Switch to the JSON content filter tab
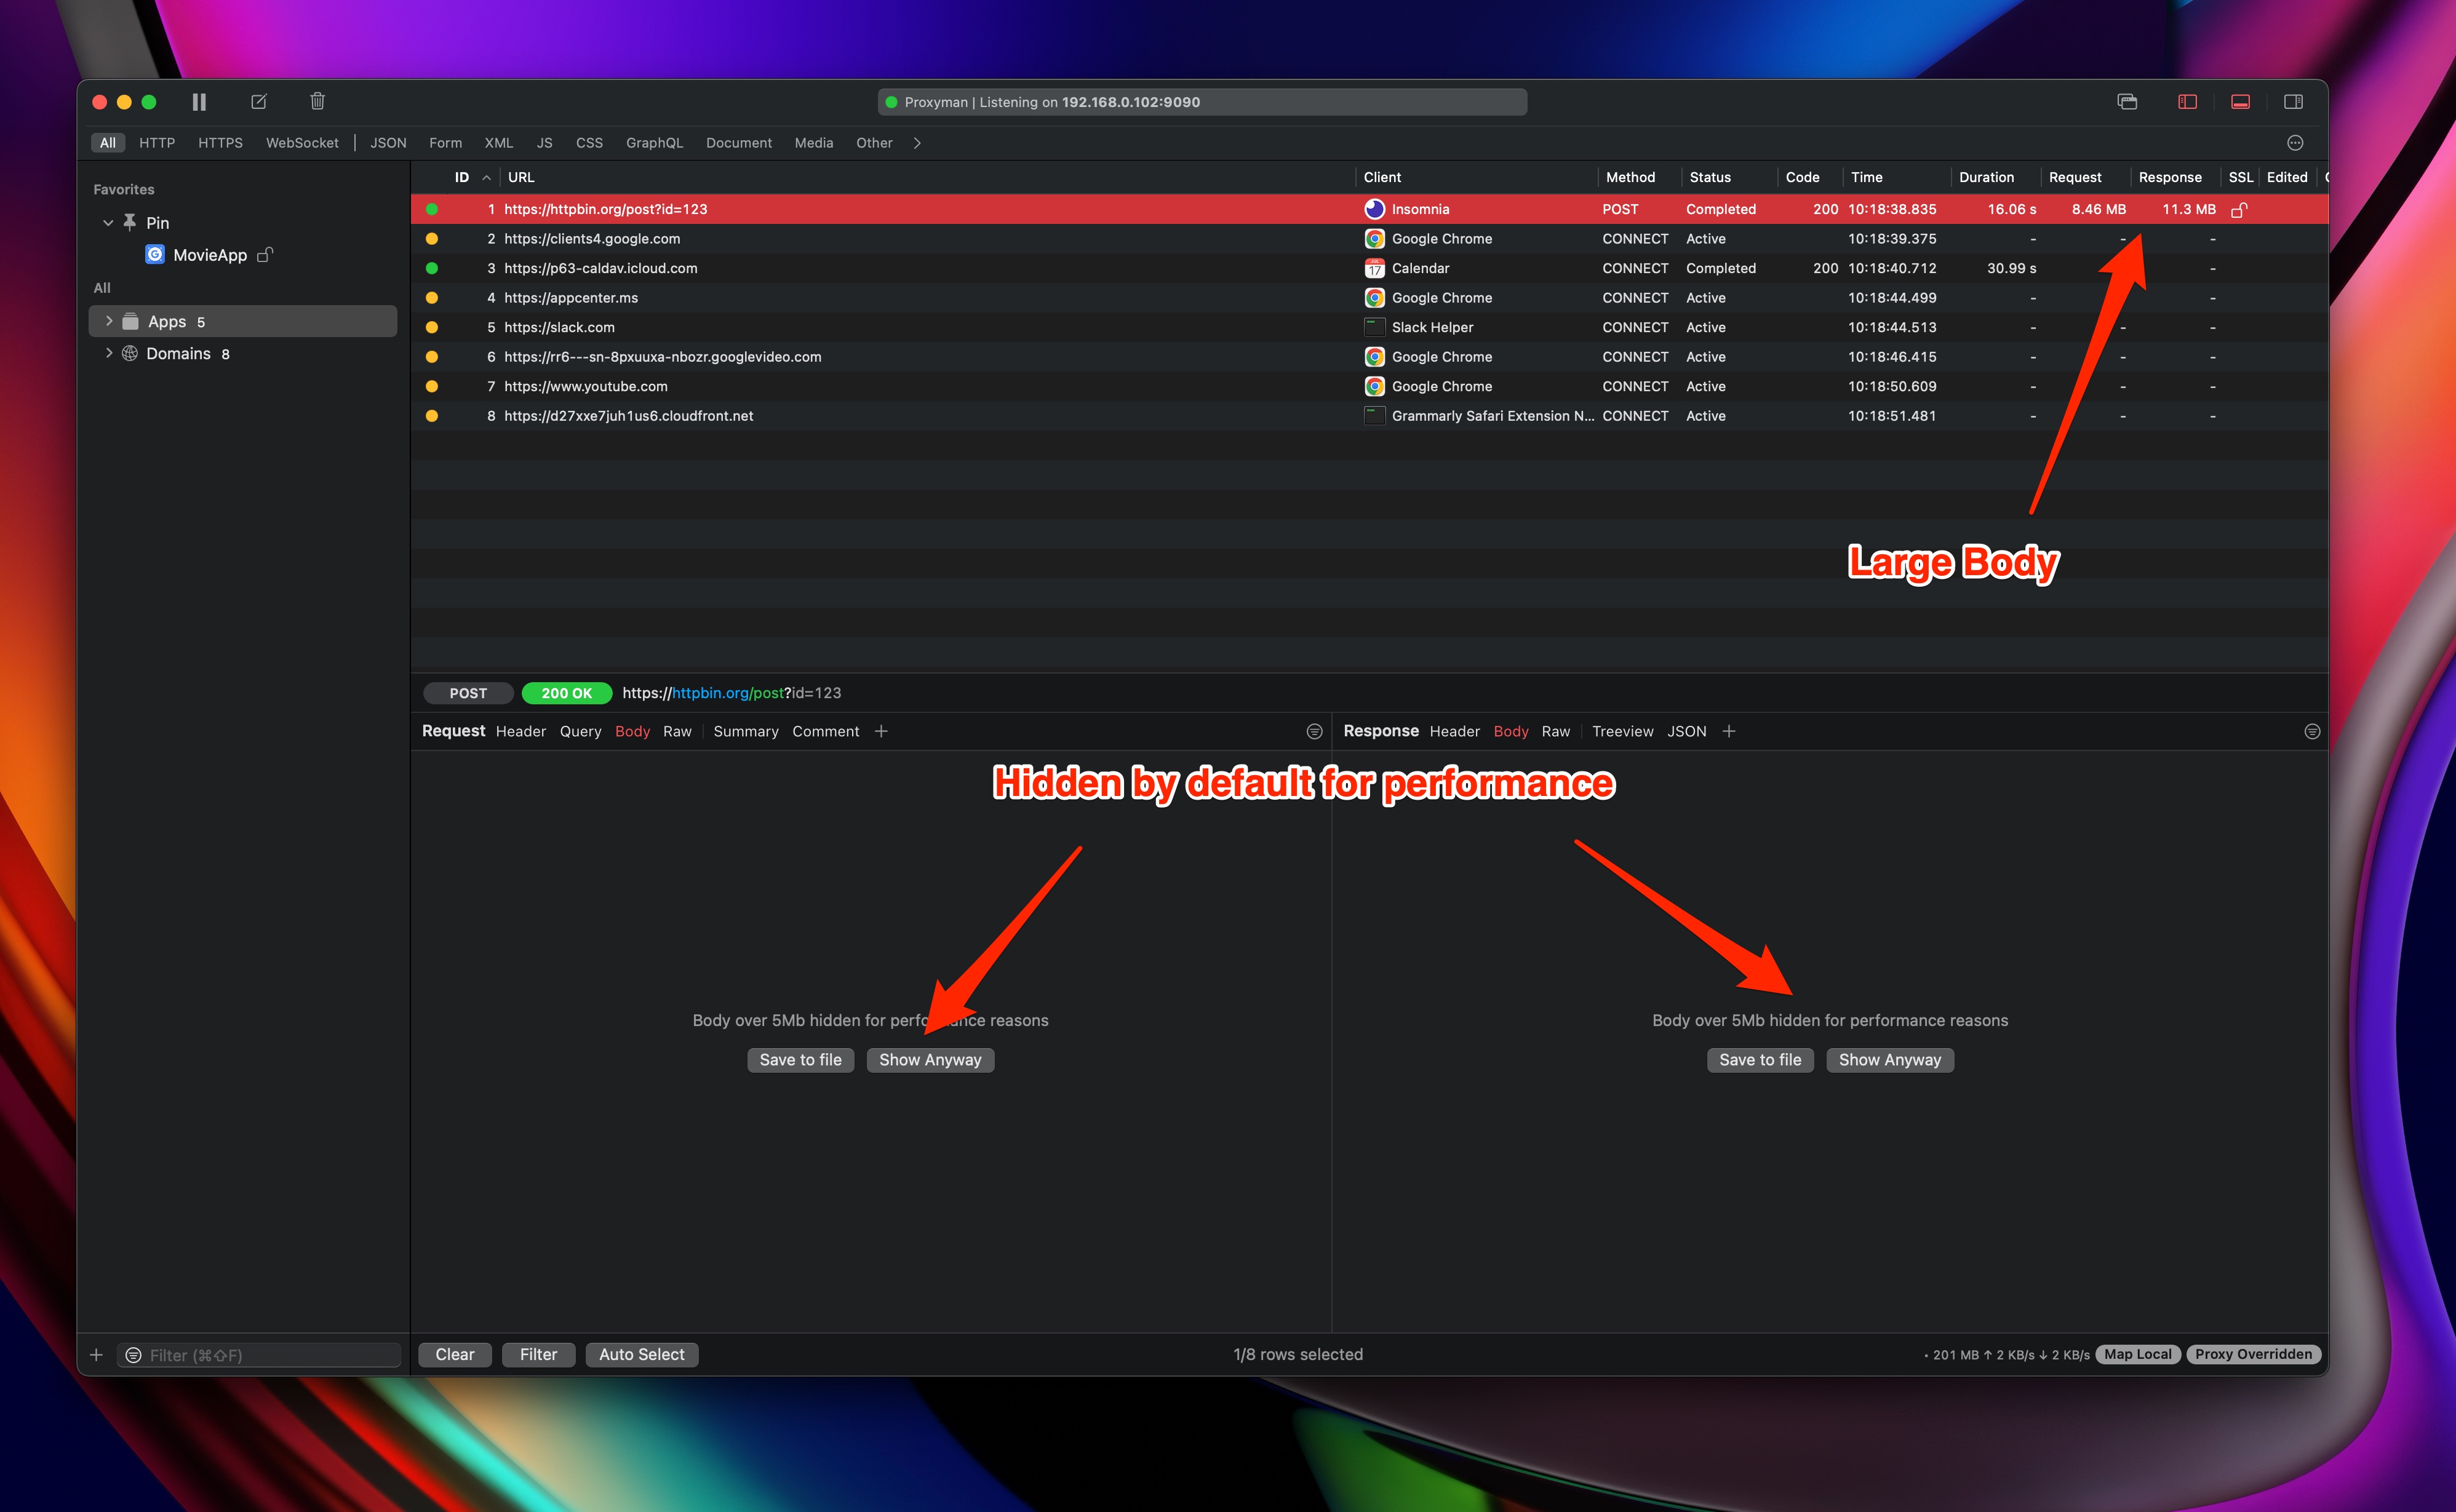Viewport: 2456px width, 1512px height. coord(388,142)
